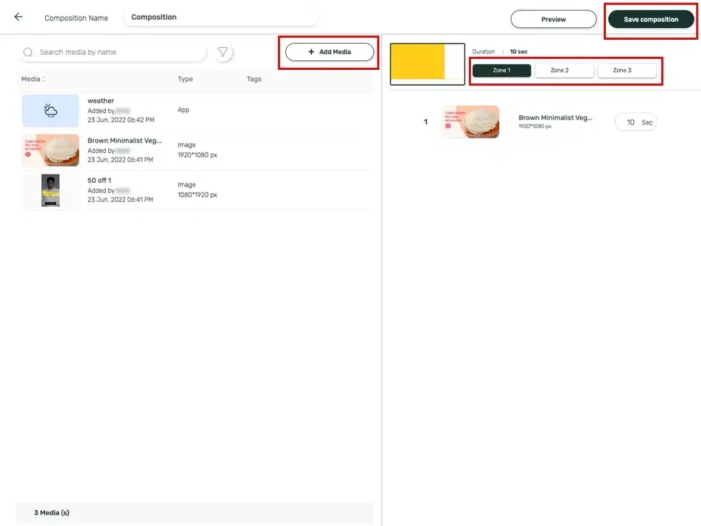Navigate back using the back arrow

click(x=17, y=15)
